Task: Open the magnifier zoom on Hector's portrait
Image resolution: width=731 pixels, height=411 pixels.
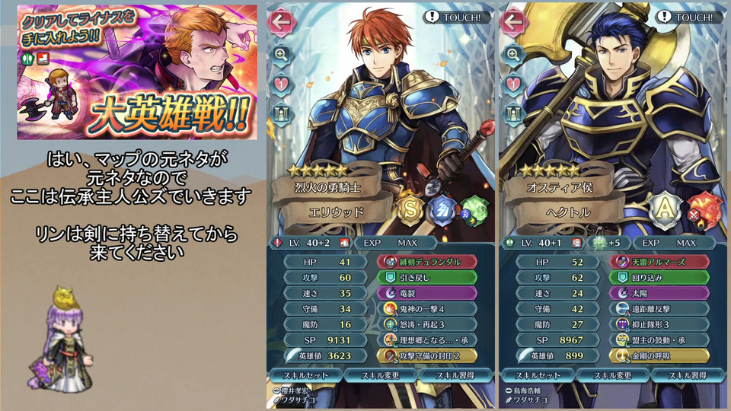Action: [513, 55]
